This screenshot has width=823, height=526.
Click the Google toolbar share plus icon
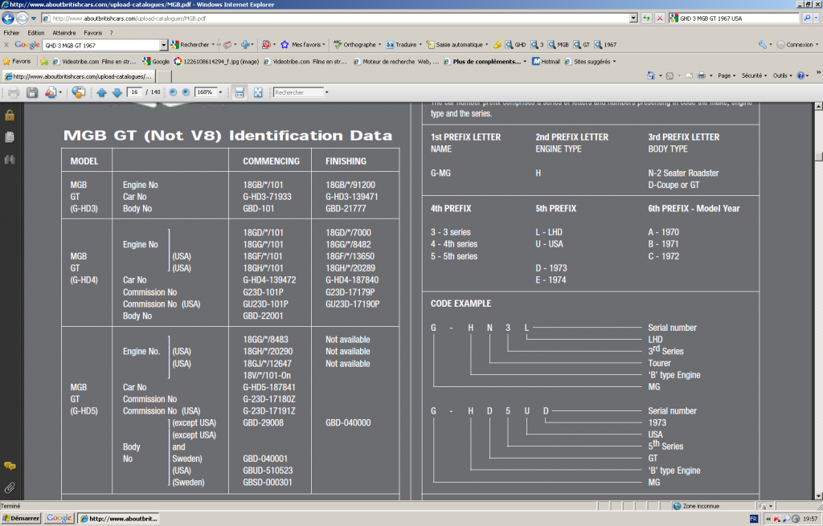pos(245,45)
